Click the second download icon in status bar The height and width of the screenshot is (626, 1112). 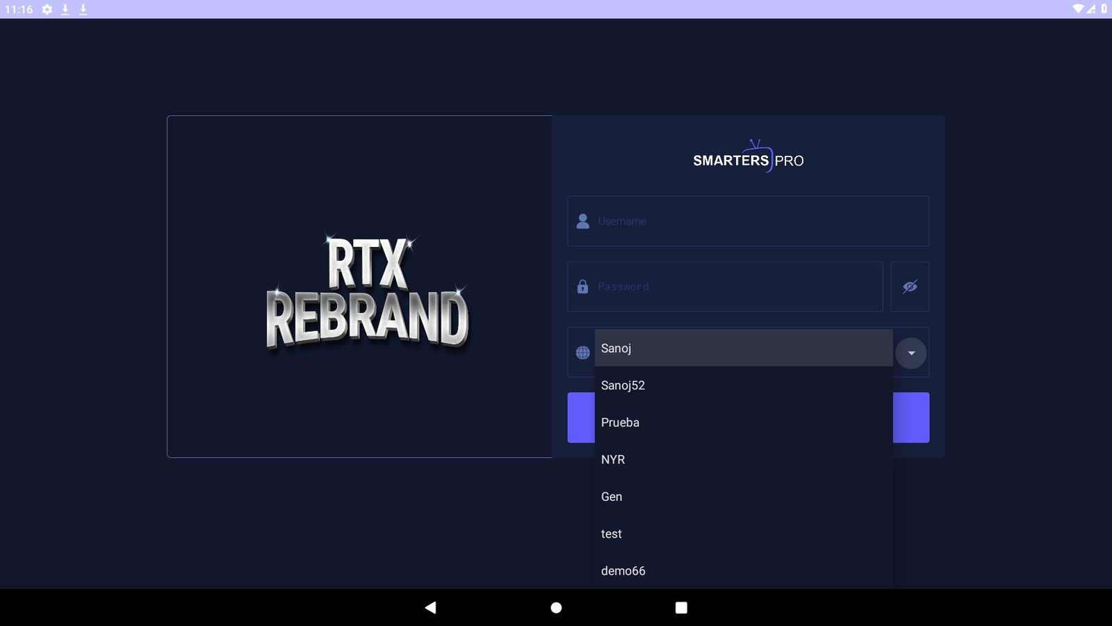82,10
